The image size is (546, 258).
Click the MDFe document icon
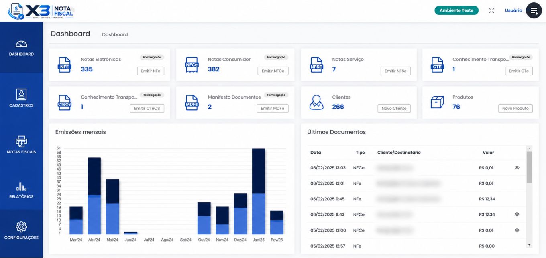pos(192,103)
